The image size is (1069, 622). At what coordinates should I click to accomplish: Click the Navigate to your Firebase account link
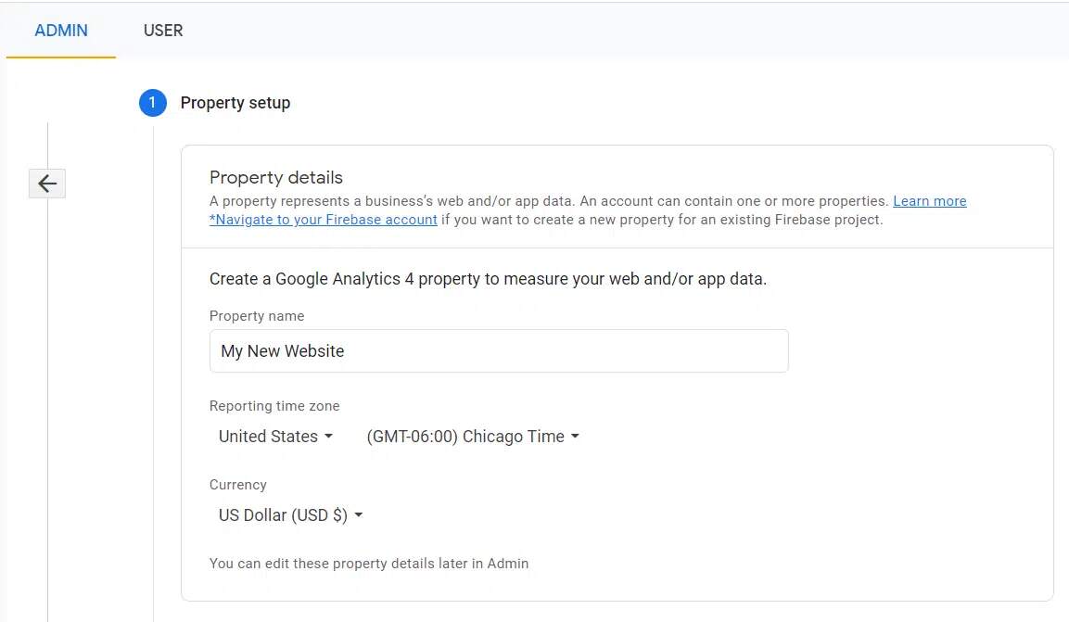(323, 220)
